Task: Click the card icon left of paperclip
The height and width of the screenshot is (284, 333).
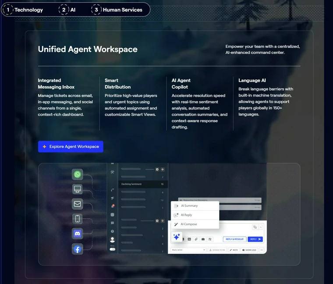Action: tap(189, 239)
